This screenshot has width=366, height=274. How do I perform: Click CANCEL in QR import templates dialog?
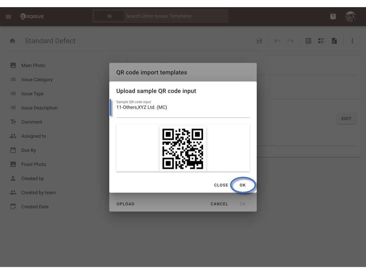point(219,204)
